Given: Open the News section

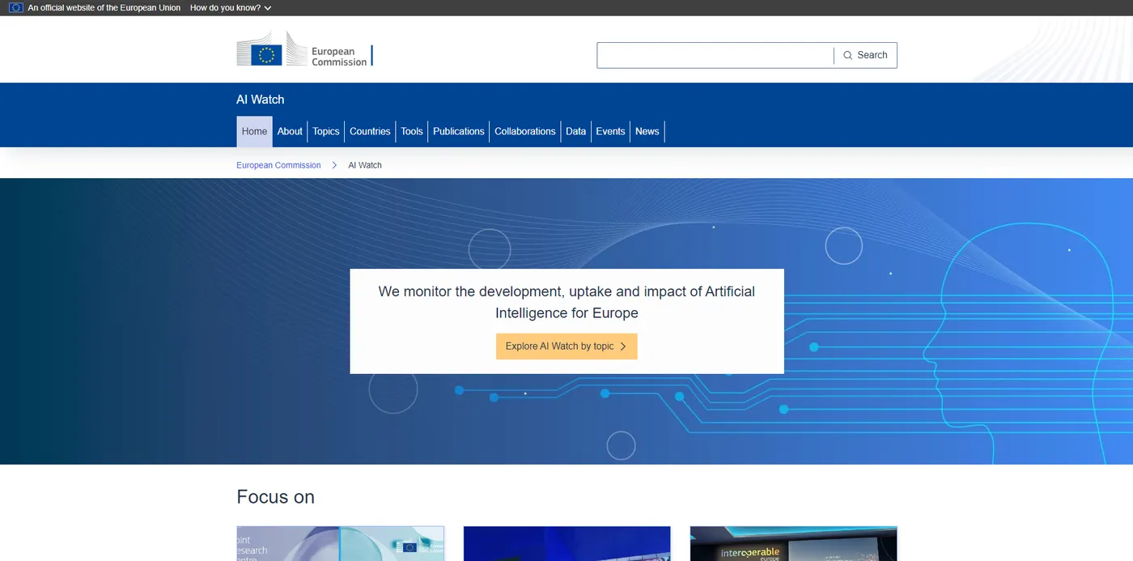Looking at the screenshot, I should pyautogui.click(x=647, y=131).
